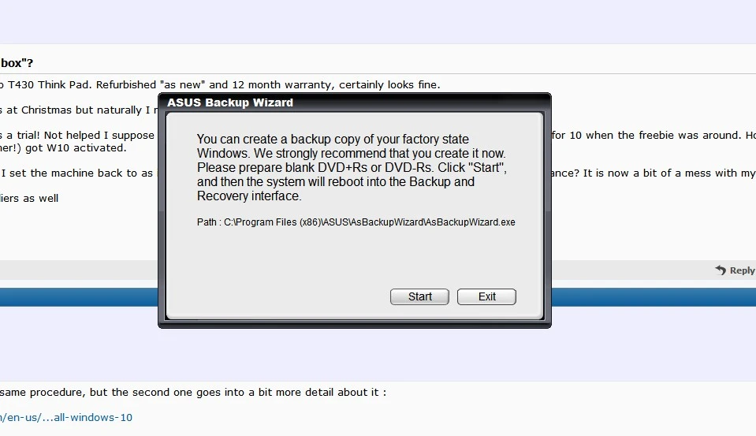756x436 pixels.
Task: Click the factory state backup message paragraph
Action: pyautogui.click(x=352, y=167)
